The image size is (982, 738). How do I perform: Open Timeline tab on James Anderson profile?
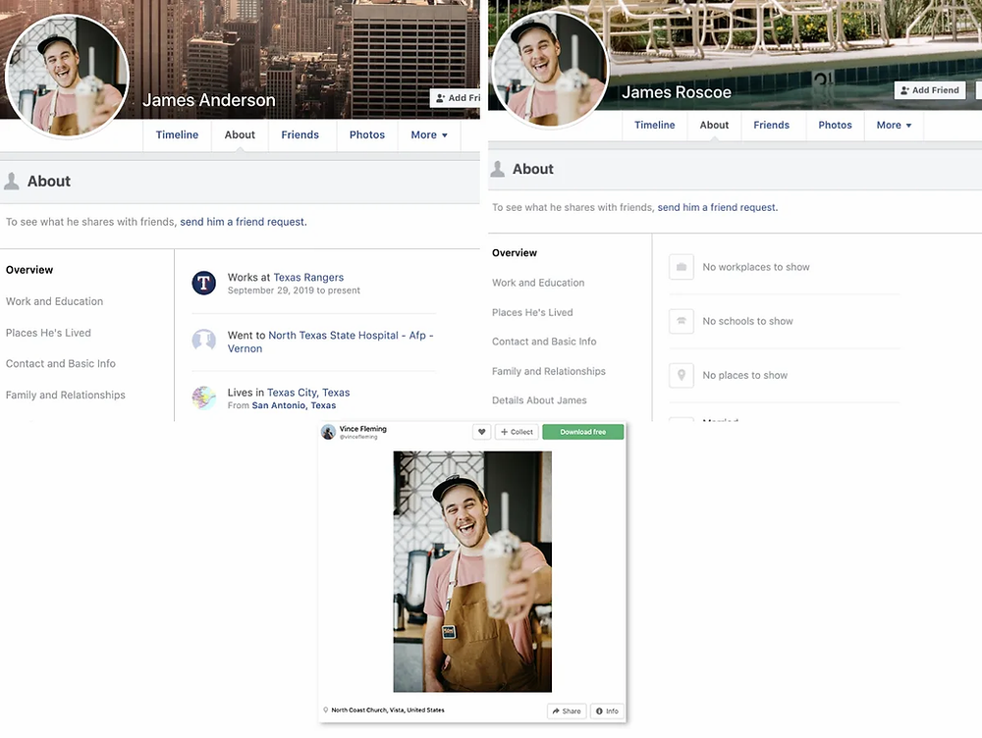click(x=177, y=134)
